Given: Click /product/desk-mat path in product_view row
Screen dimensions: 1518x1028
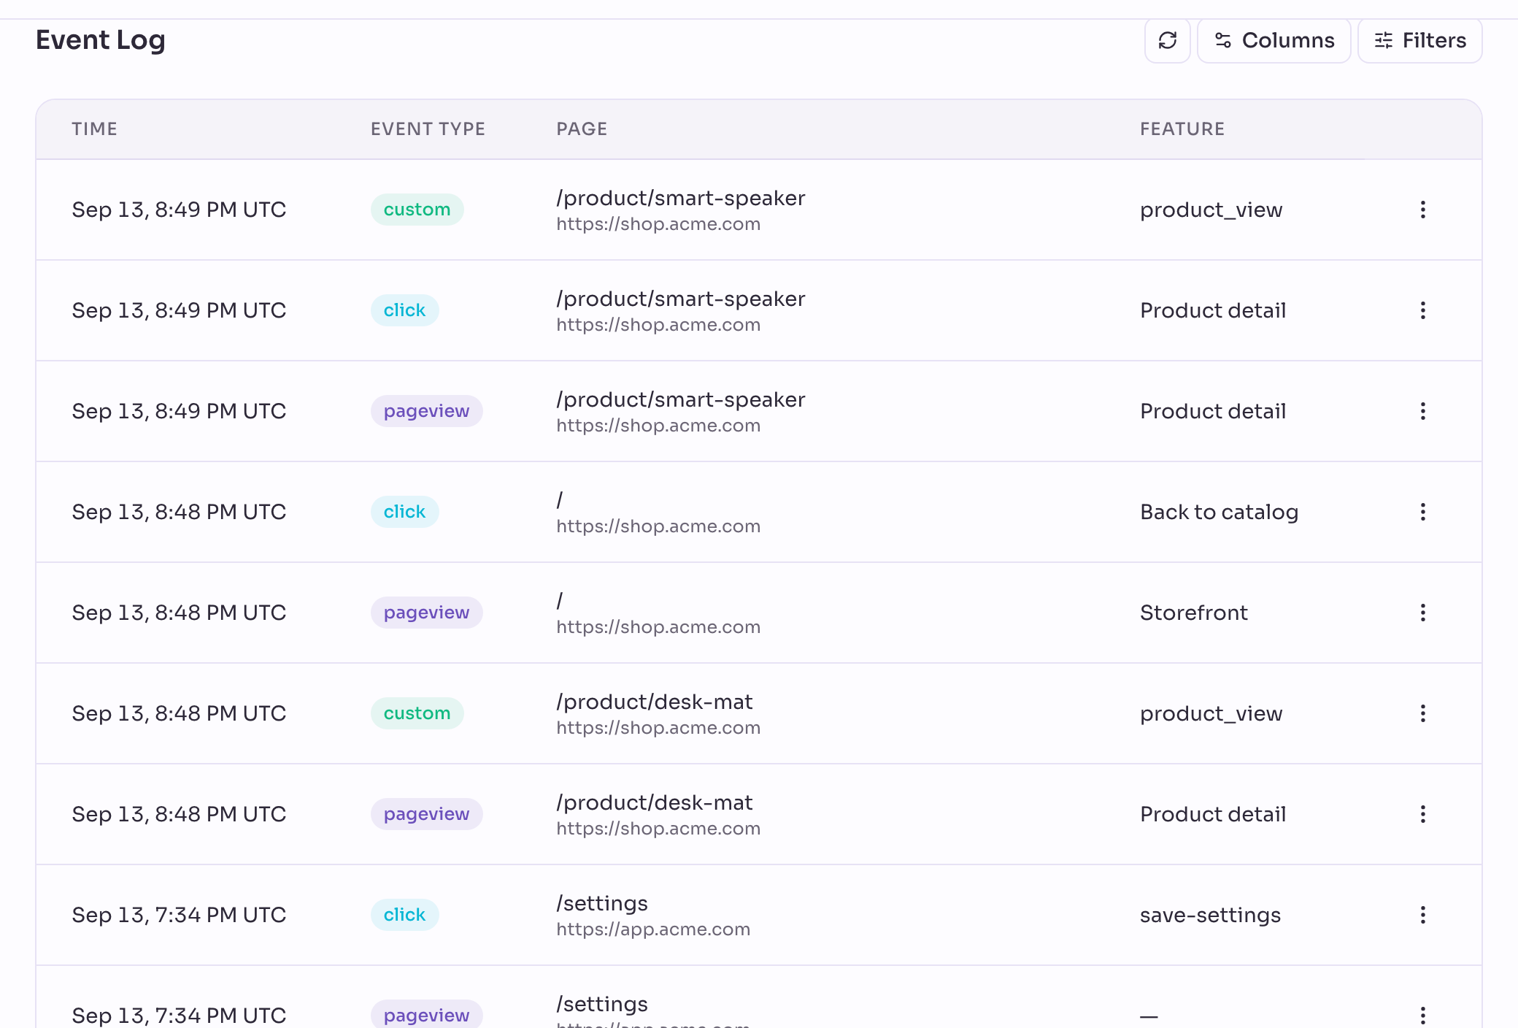Looking at the screenshot, I should pos(654,702).
